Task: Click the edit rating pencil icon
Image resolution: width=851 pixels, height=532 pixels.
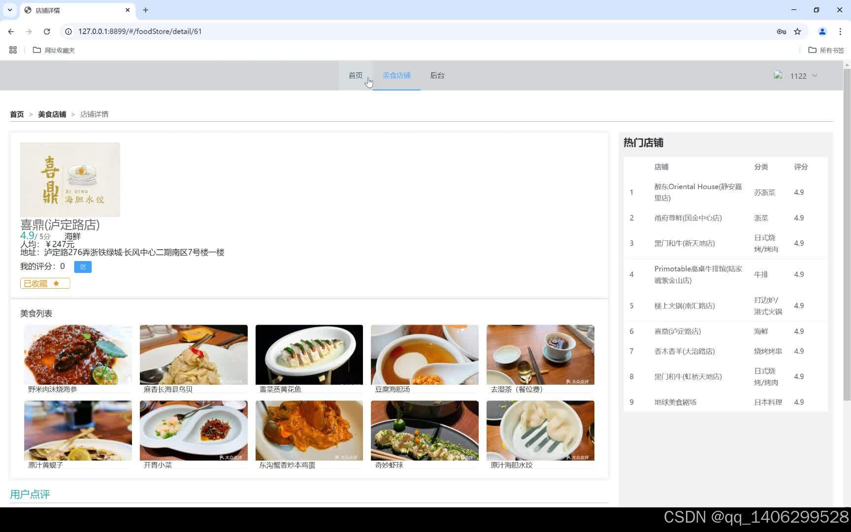Action: [83, 266]
